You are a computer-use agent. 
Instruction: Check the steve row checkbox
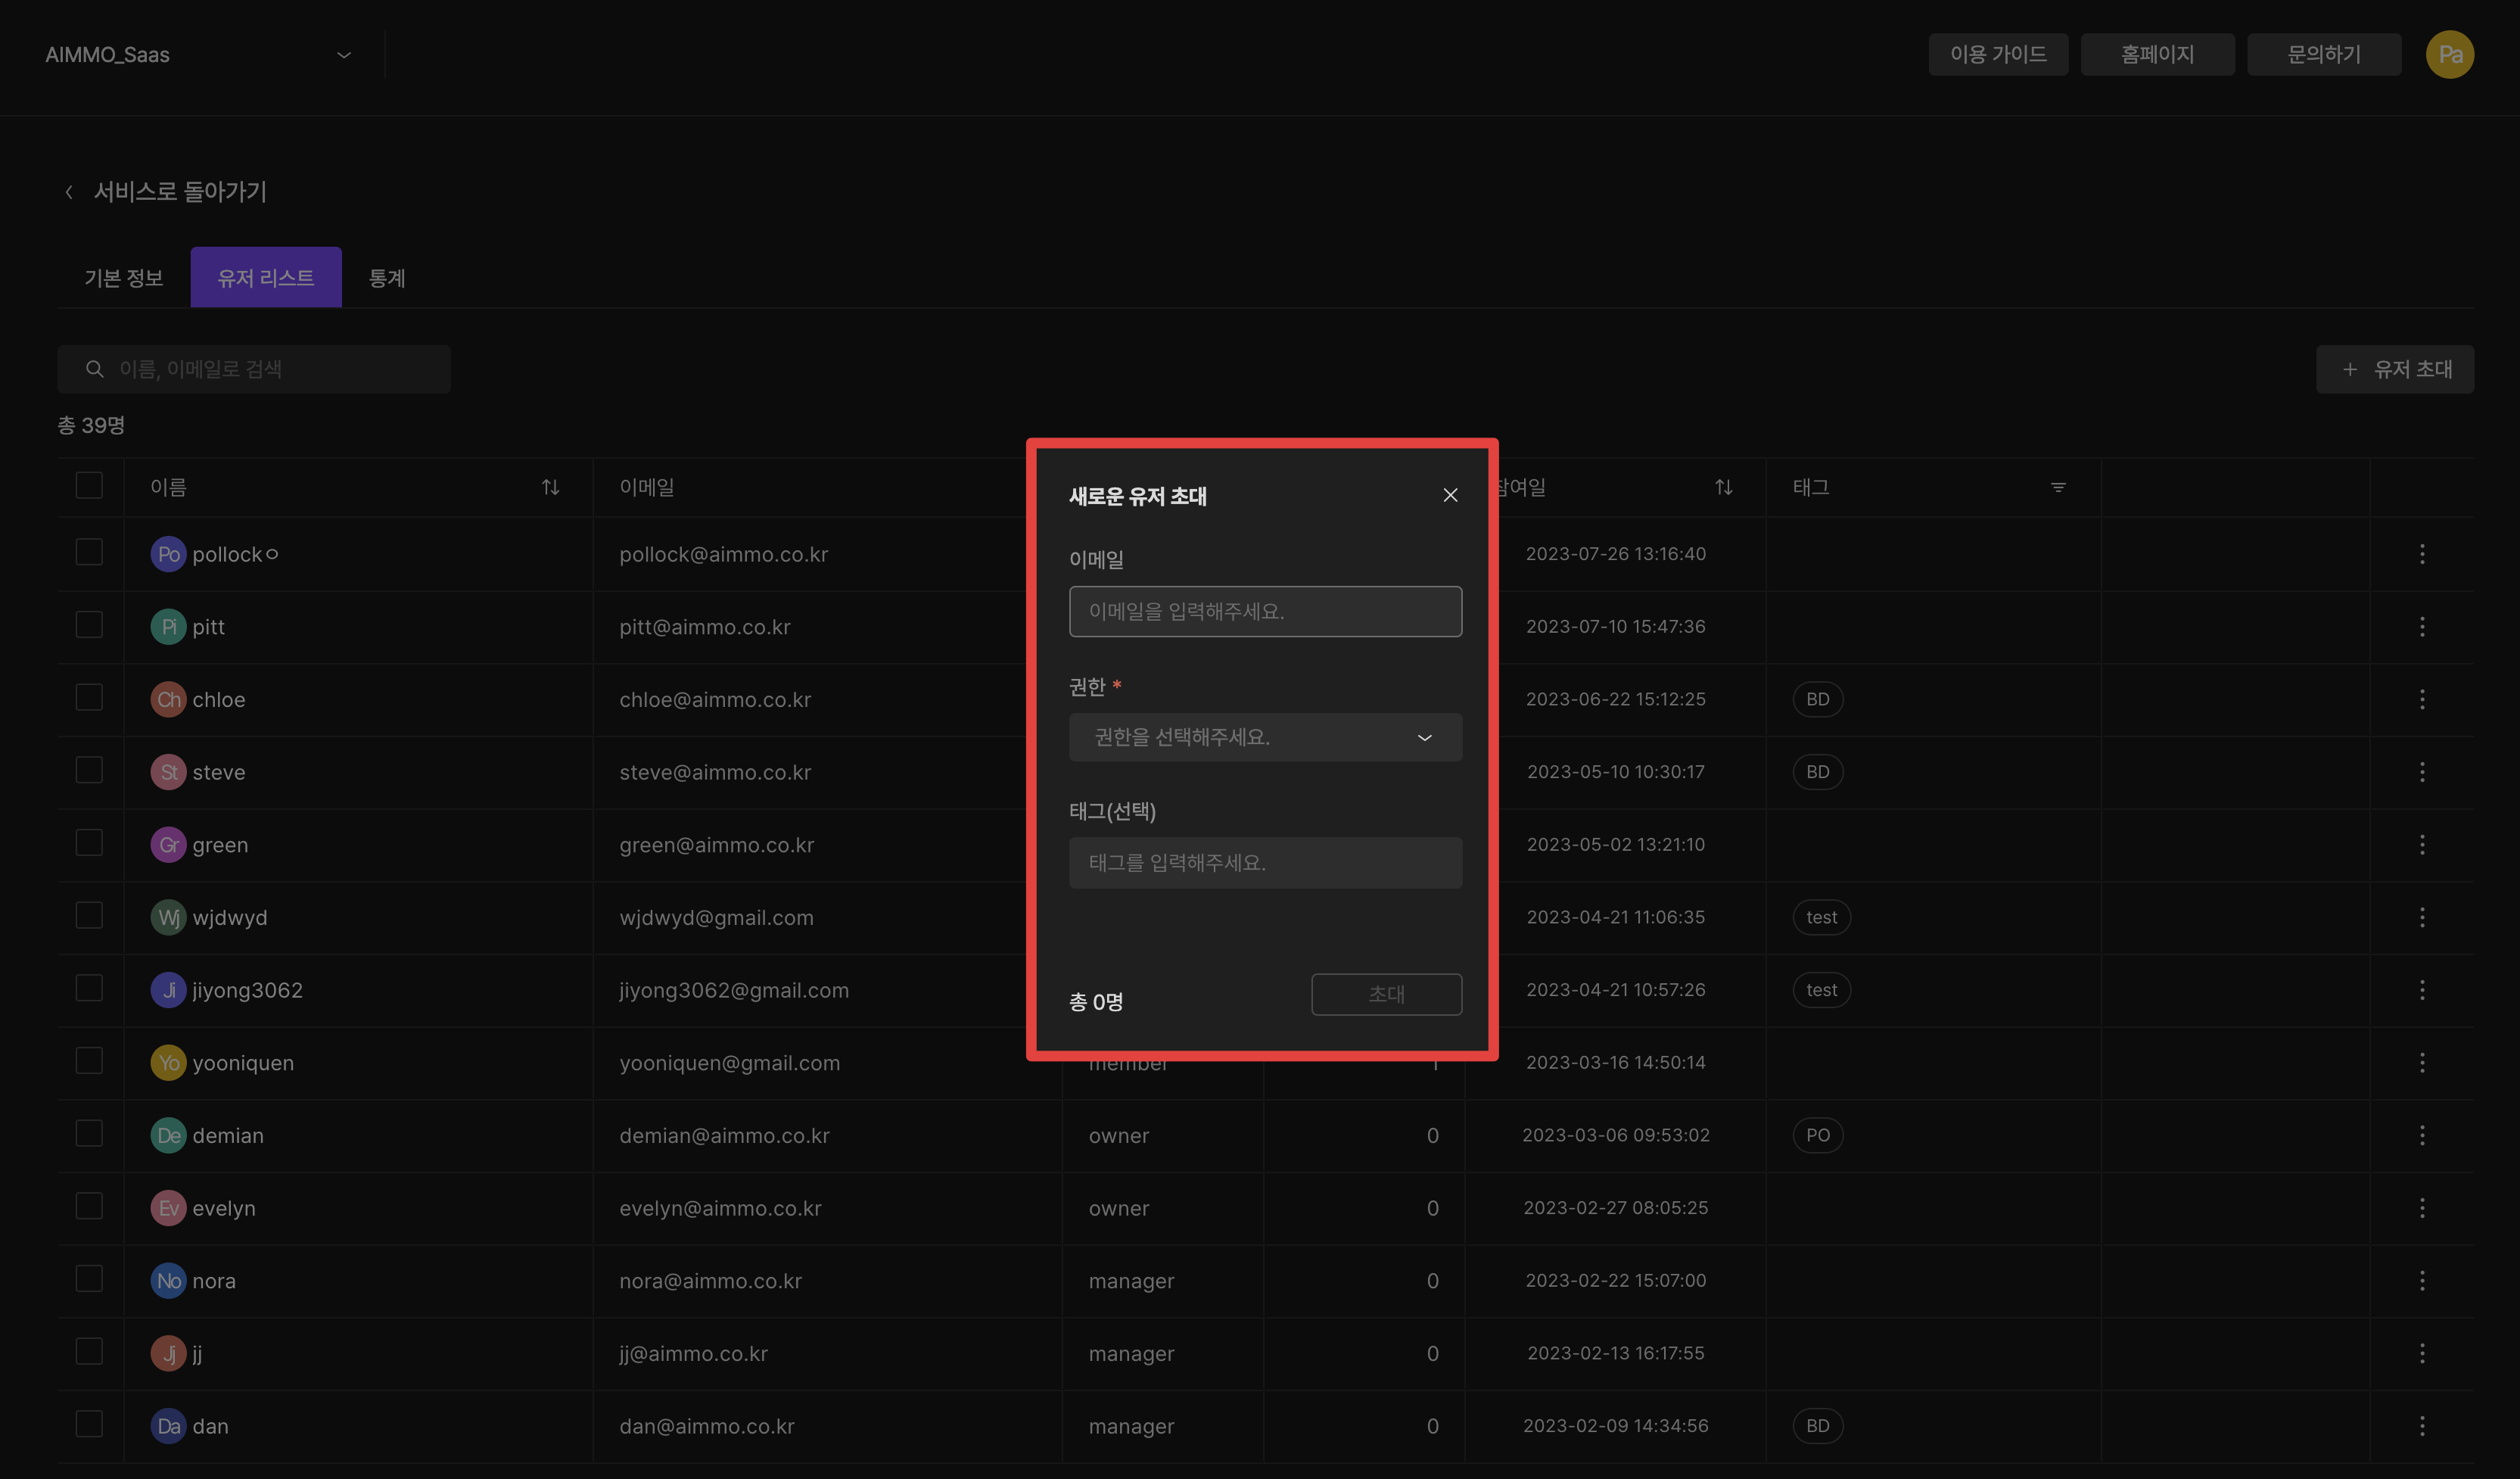pos(89,771)
